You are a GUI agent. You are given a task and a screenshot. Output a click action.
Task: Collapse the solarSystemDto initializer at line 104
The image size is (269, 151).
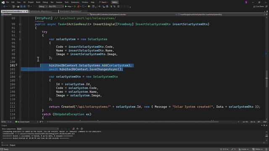click(x=20, y=77)
